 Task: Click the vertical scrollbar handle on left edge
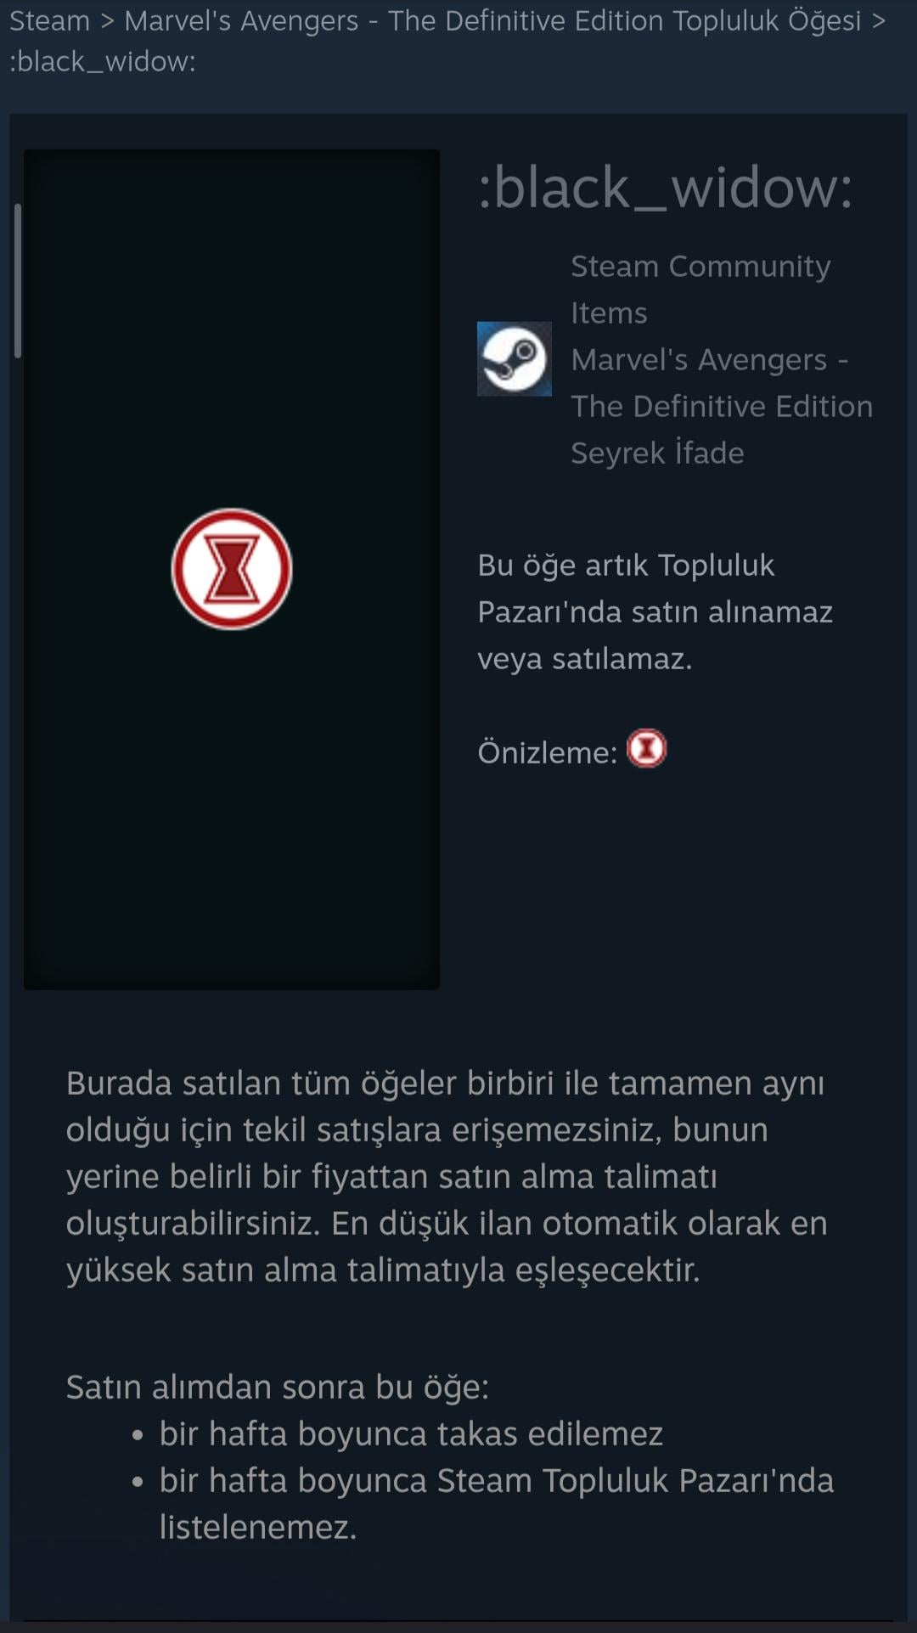point(17,281)
